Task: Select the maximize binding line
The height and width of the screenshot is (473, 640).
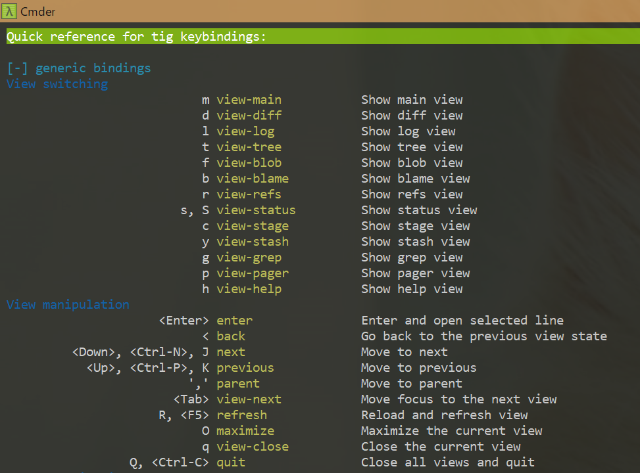Action: 245,430
